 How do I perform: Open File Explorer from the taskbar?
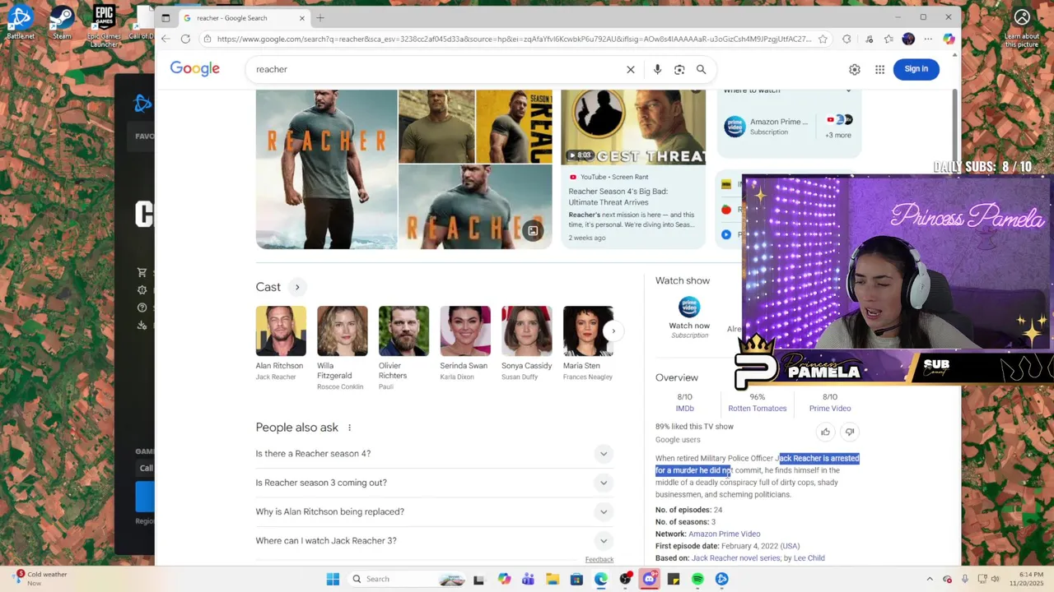553,579
